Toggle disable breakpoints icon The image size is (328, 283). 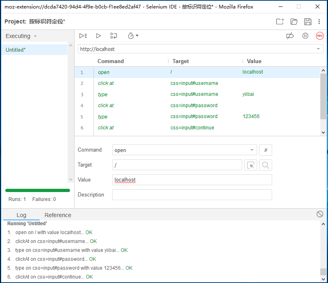(x=290, y=36)
